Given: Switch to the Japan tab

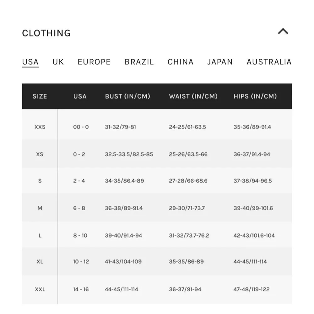Looking at the screenshot, I should (x=220, y=62).
